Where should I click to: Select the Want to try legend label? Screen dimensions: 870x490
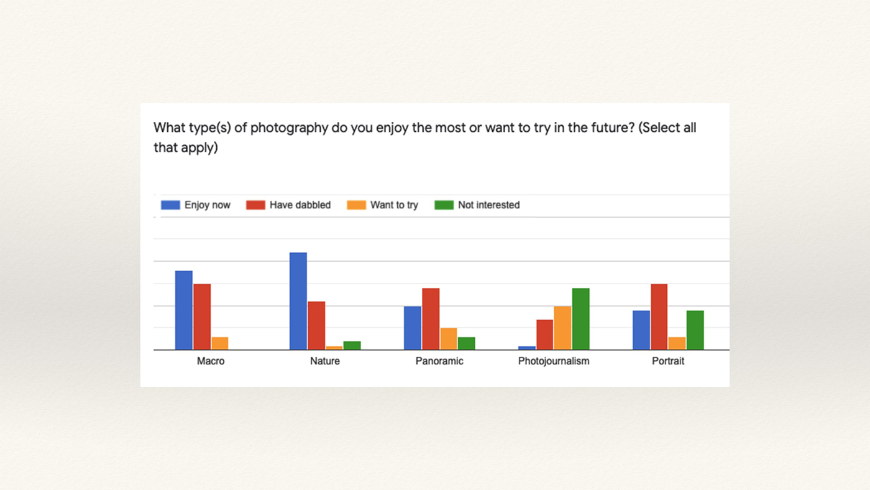(394, 205)
